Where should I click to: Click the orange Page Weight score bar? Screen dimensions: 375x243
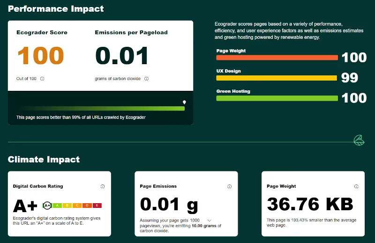click(277, 58)
